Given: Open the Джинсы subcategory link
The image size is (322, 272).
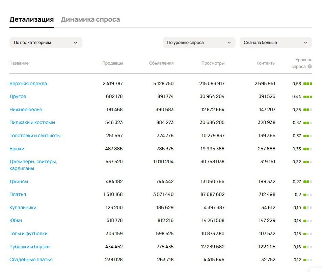Looking at the screenshot, I should tap(19, 181).
